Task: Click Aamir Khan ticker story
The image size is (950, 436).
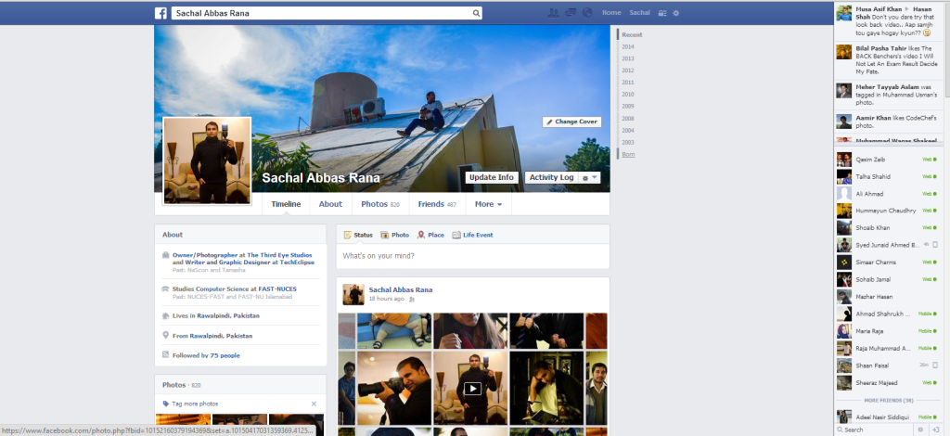Action: pyautogui.click(x=888, y=122)
